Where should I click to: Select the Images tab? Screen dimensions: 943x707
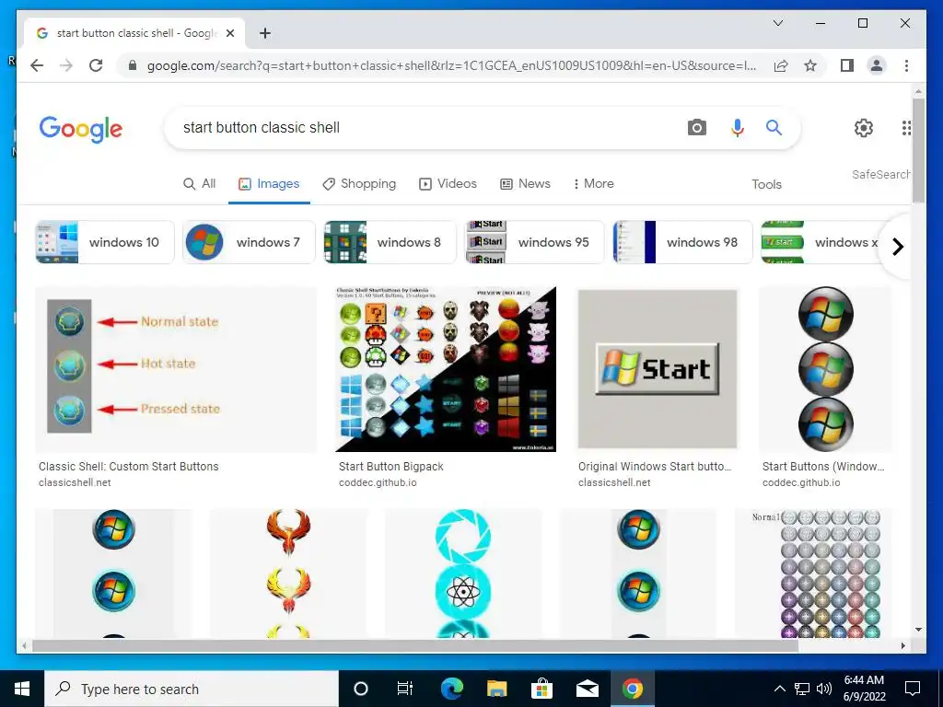pos(269,184)
